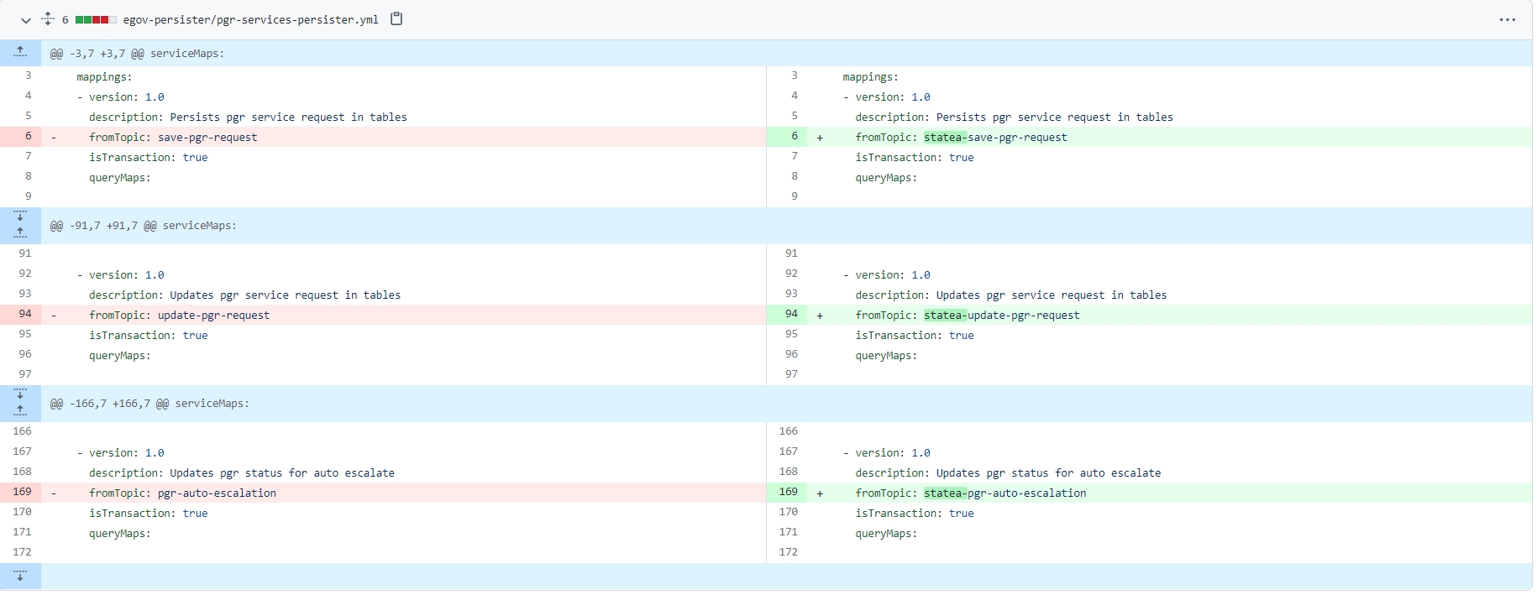Expand down at the bottom of the diff
This screenshot has width=1537, height=595.
click(20, 577)
